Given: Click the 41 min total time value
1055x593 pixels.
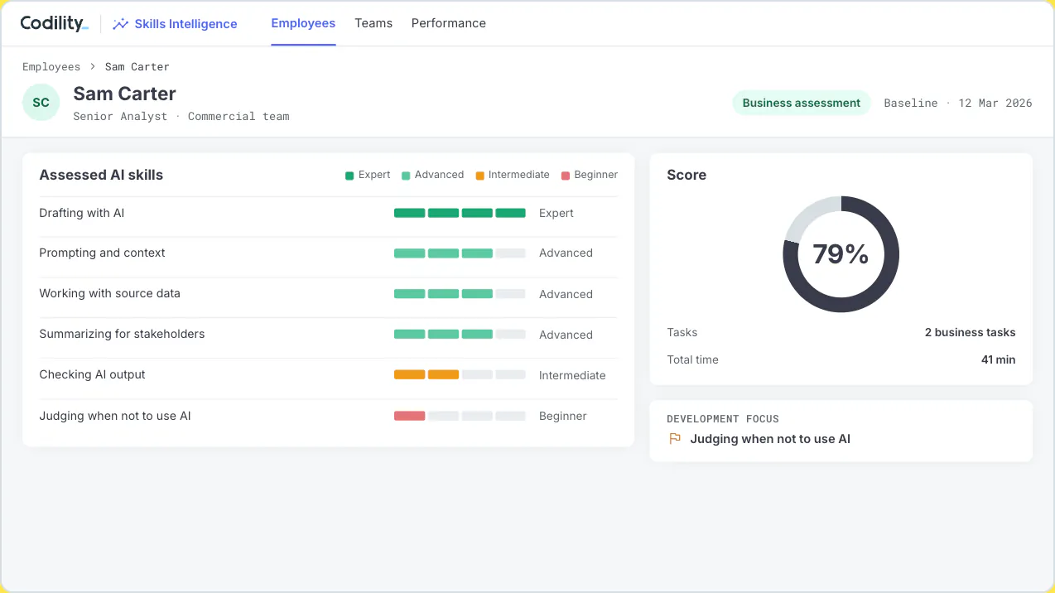Looking at the screenshot, I should click(998, 359).
